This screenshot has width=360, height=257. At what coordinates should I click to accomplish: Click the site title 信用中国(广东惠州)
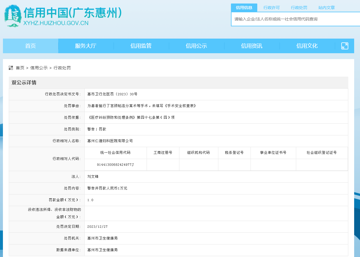click(x=73, y=13)
